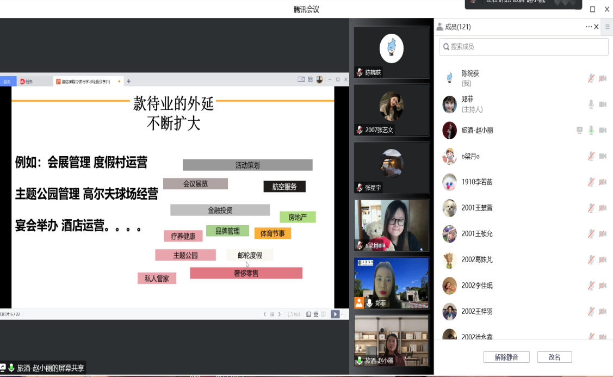Click screen-share icon next to 旅酒-赵小丽

coord(580,130)
